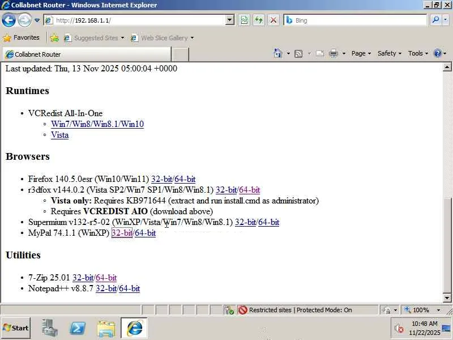Download Firefox 140.5.0esr 32-bit

pyautogui.click(x=162, y=179)
